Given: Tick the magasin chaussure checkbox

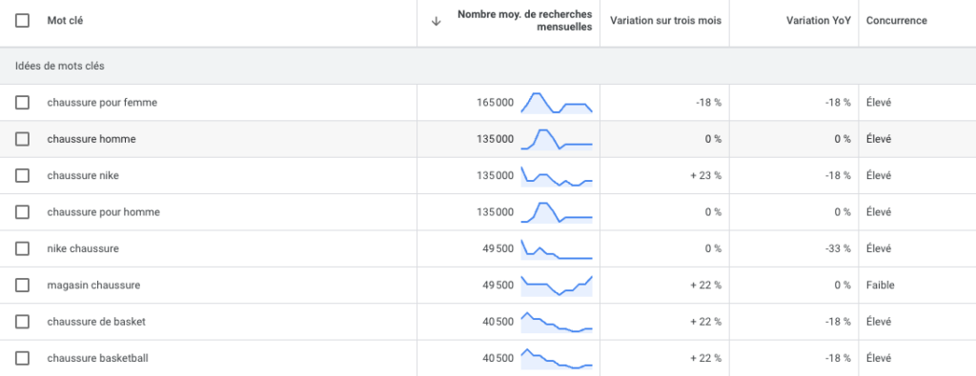Looking at the screenshot, I should tap(23, 286).
